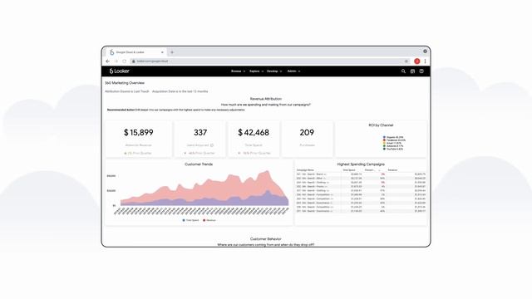Image resolution: width=532 pixels, height=299 pixels.
Task: Click the Looker logo
Action: (x=119, y=71)
